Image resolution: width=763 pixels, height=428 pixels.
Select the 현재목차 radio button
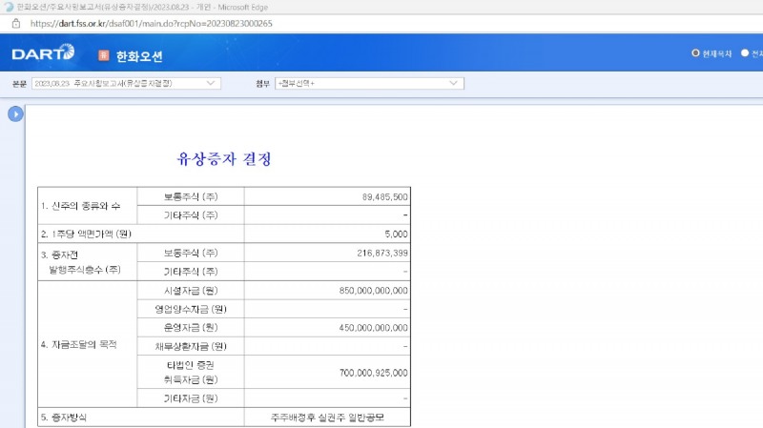[695, 53]
